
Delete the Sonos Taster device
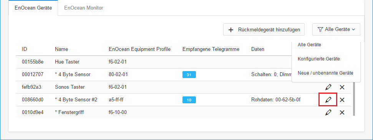pyautogui.click(x=342, y=87)
